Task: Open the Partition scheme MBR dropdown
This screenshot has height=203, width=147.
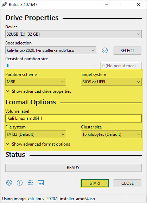Action: (x=36, y=82)
